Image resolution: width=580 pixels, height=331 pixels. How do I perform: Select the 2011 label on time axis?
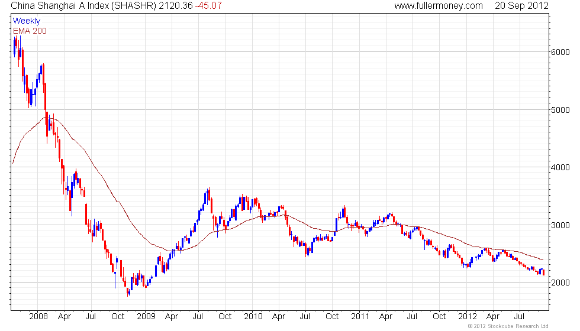360,316
